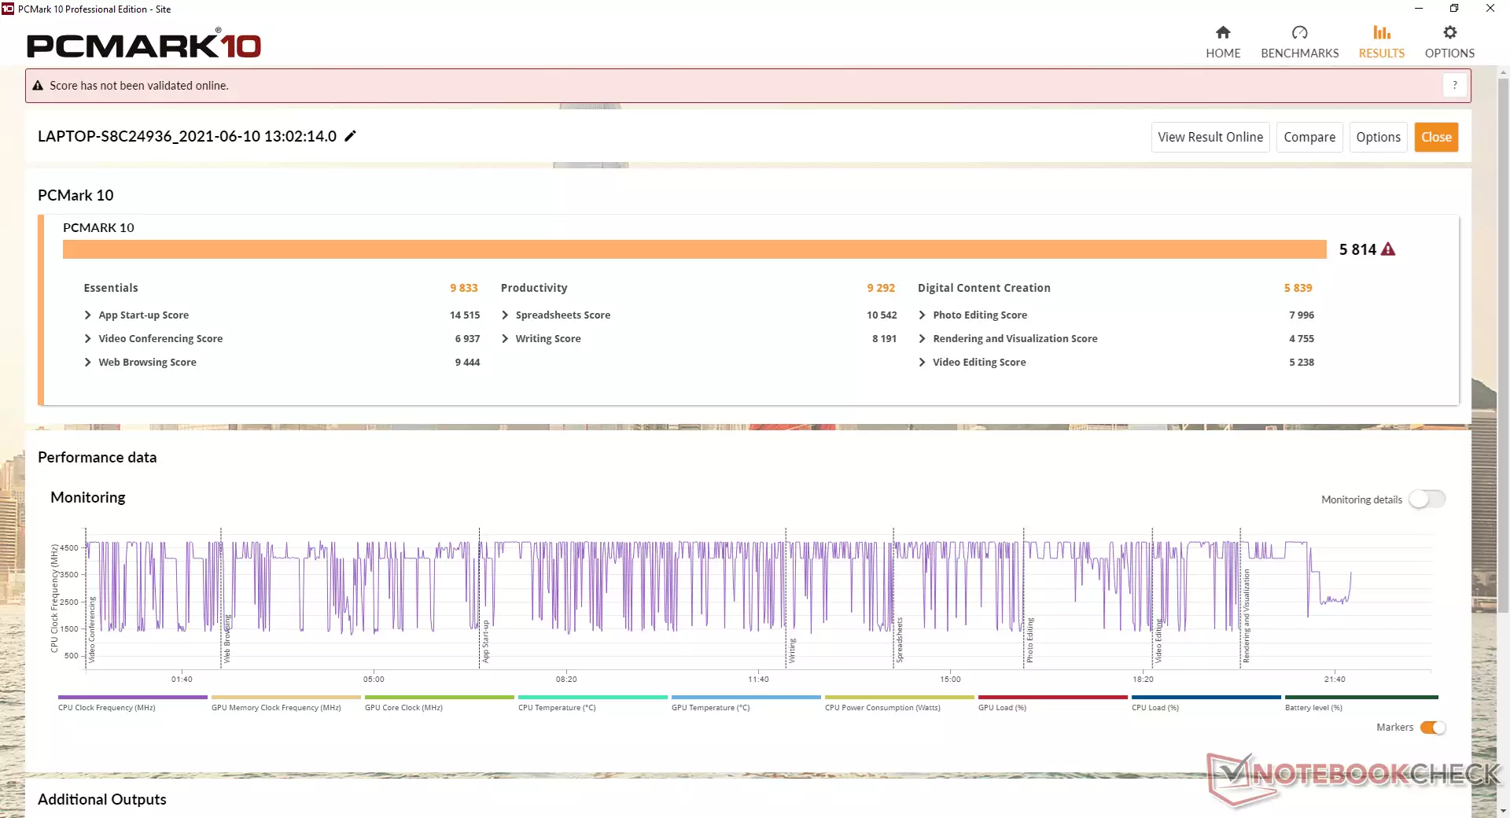Image resolution: width=1510 pixels, height=818 pixels.
Task: Click the overall score 5 814
Action: [x=1357, y=249]
